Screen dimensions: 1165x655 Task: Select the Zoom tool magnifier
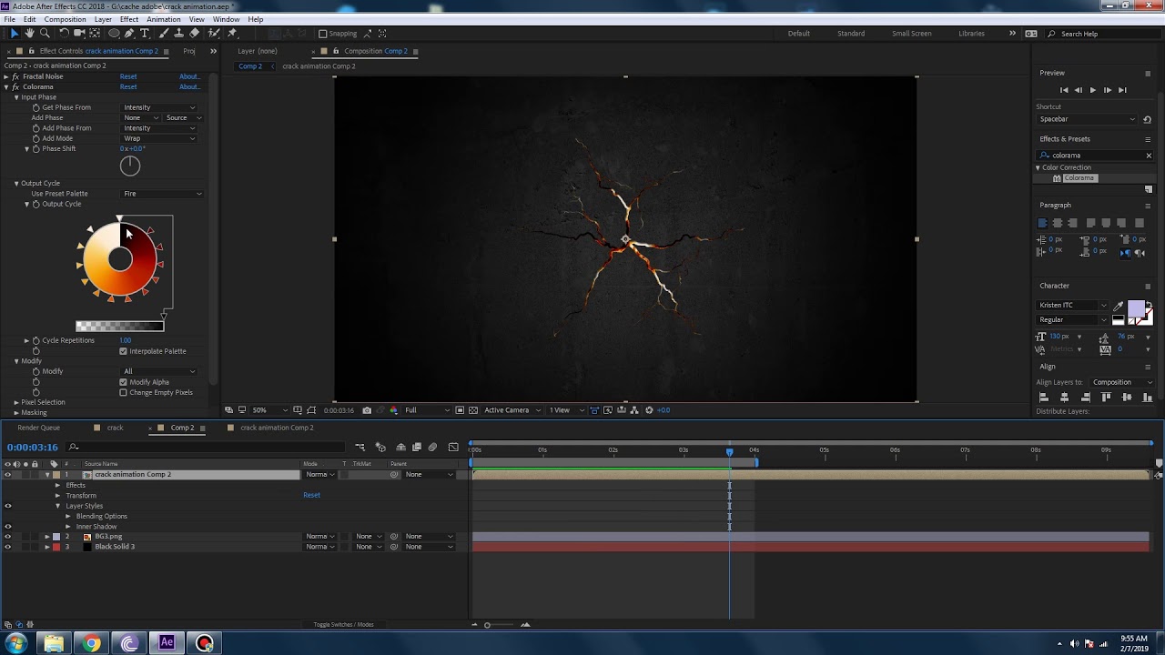[x=45, y=34]
